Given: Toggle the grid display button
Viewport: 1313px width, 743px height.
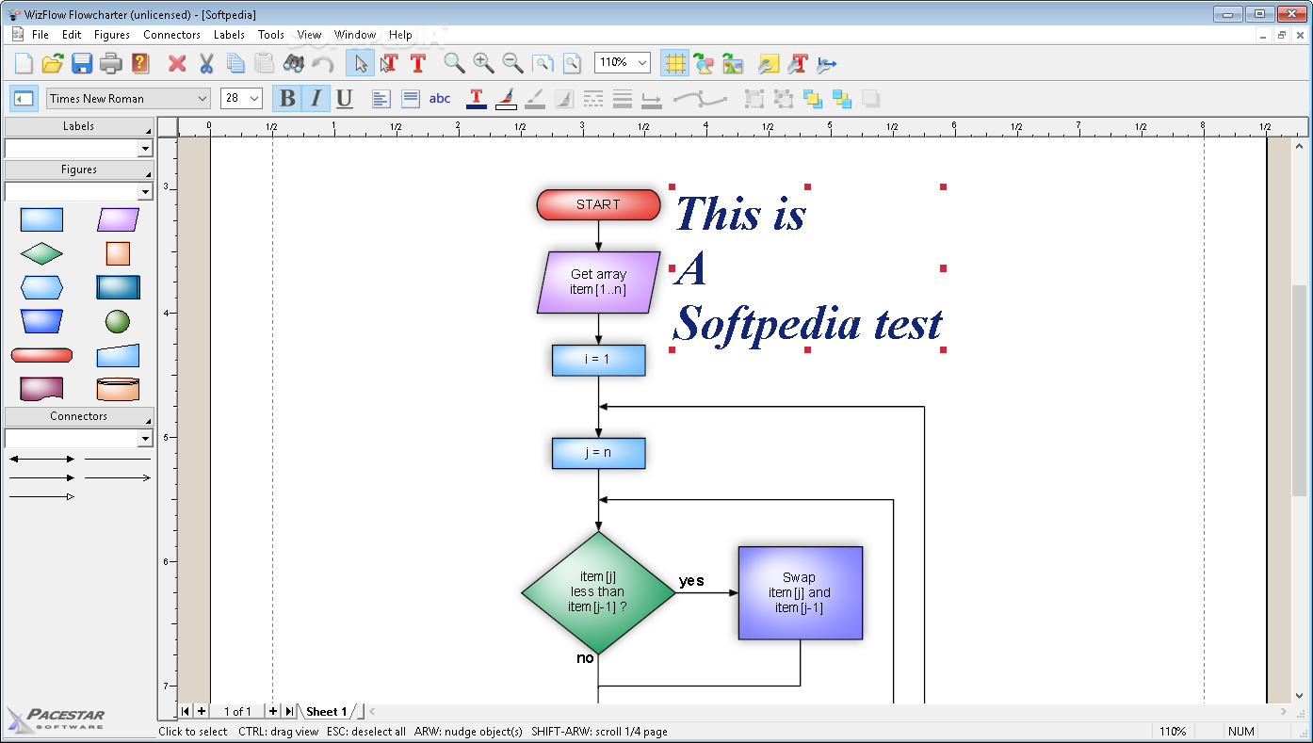Looking at the screenshot, I should 674,64.
